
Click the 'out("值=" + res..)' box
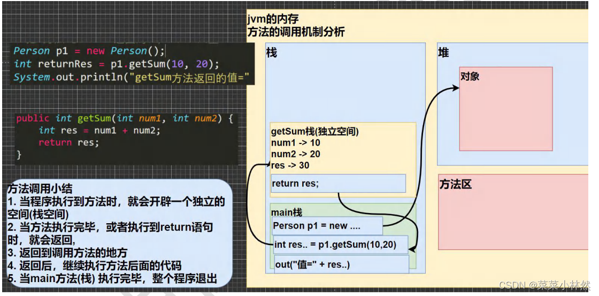point(342,264)
